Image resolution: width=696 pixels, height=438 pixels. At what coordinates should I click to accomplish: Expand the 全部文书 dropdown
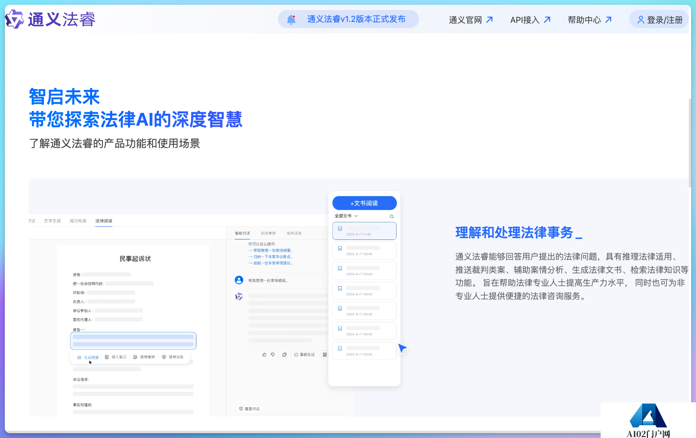(x=346, y=216)
